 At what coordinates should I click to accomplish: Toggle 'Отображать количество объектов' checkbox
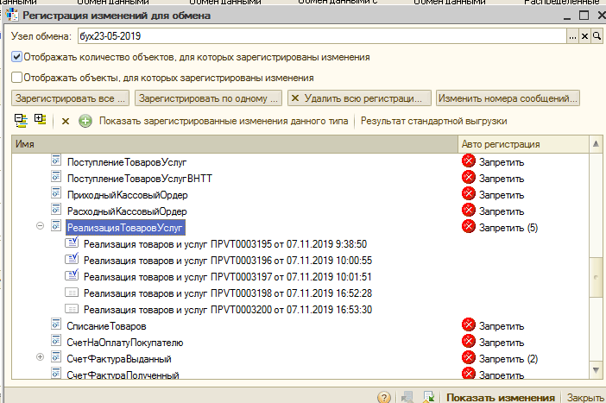(17, 57)
